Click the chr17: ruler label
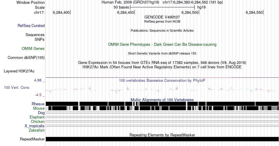 point(39,12)
